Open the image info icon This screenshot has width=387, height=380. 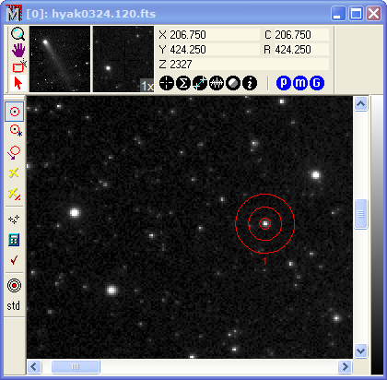pos(250,83)
